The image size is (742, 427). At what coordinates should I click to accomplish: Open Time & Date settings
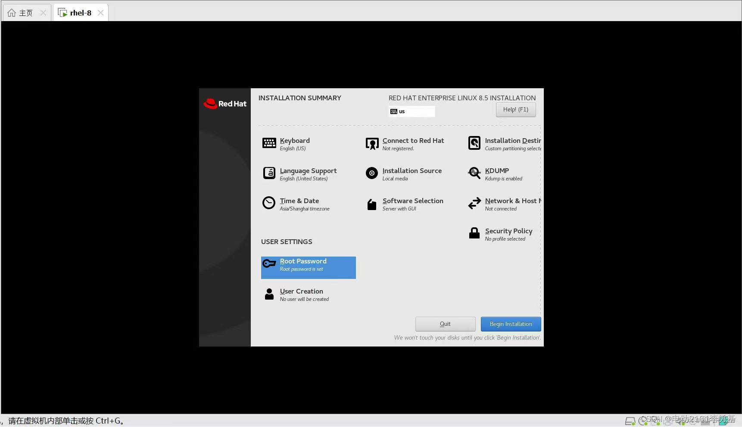tap(299, 201)
